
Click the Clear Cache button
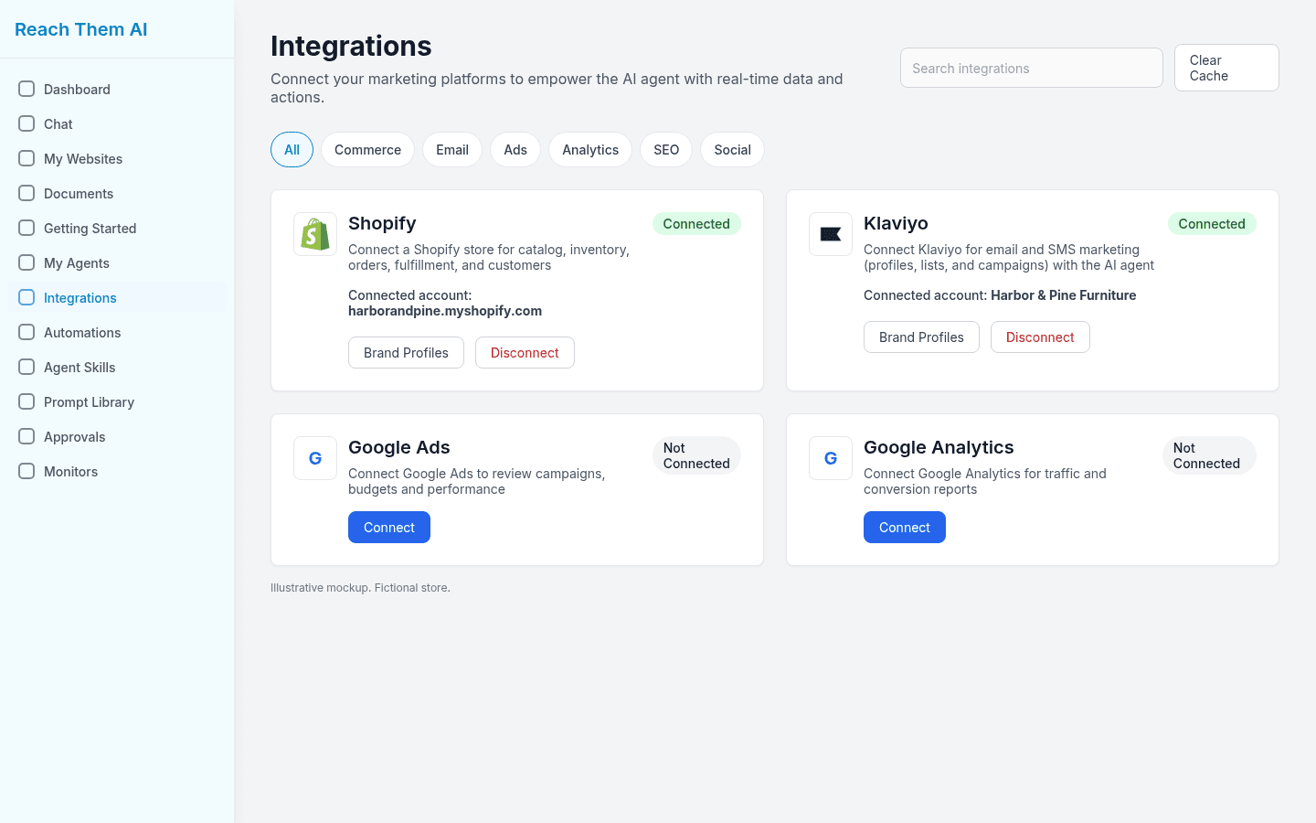pyautogui.click(x=1226, y=68)
